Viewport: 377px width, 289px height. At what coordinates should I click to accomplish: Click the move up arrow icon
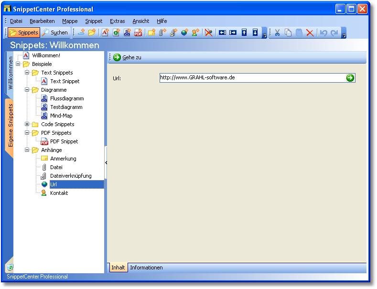pyautogui.click(x=244, y=32)
